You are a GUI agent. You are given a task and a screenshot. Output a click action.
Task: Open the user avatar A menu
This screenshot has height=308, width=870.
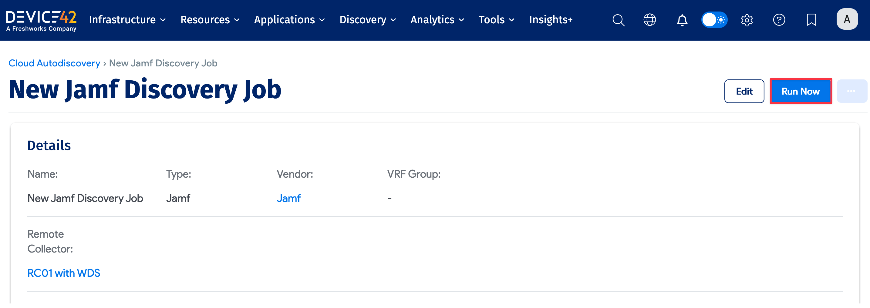tap(847, 19)
